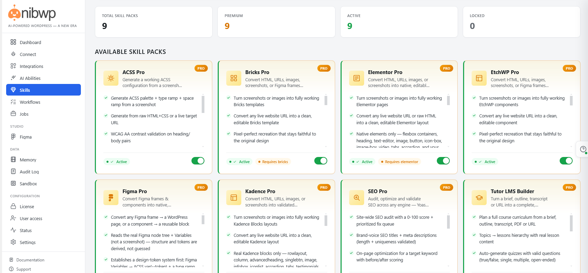Click the Tutor LMS Builder list scrollbar
588x273 pixels.
coord(571,223)
